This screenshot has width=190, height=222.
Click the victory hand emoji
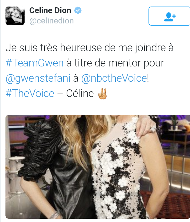click(x=102, y=93)
